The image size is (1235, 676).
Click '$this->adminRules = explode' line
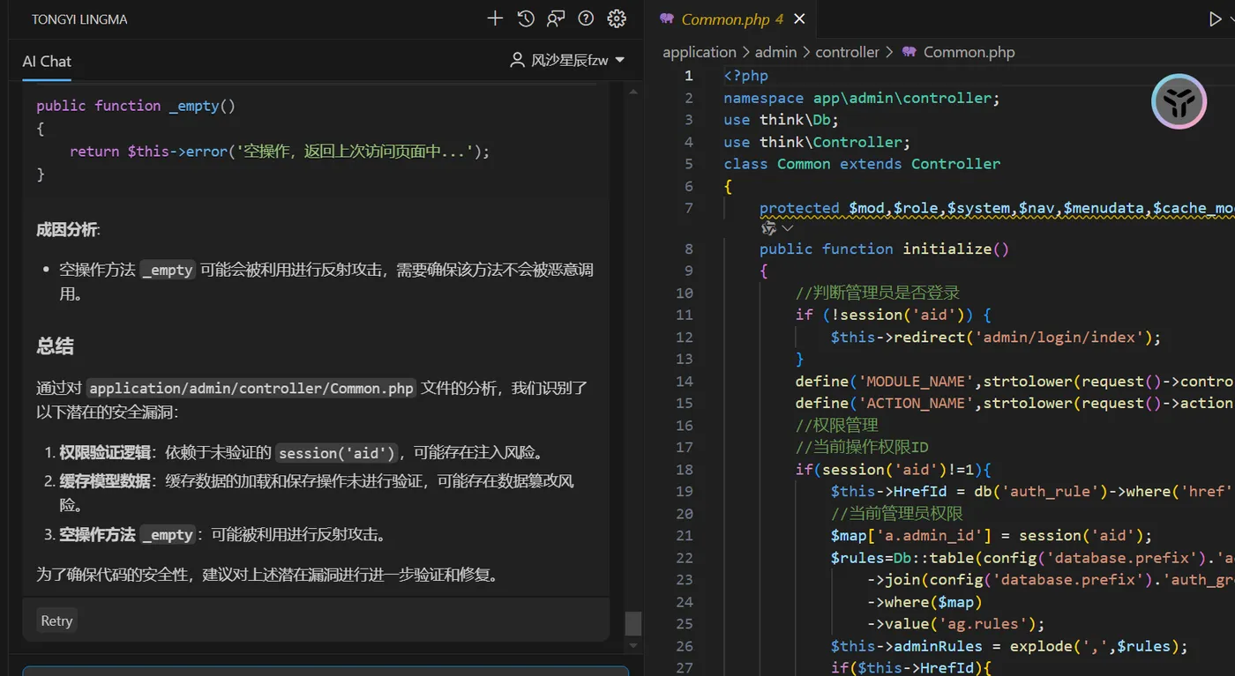pos(1009,646)
